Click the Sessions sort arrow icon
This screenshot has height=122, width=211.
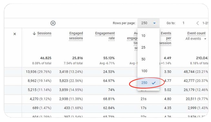34,33
